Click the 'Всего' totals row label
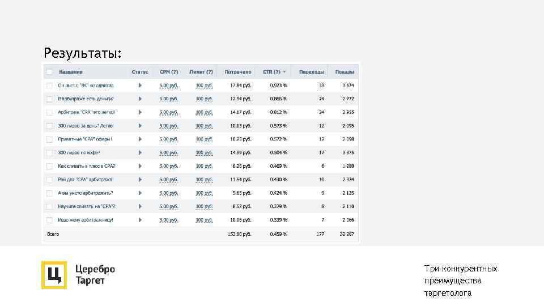Screen dimensions: 544x306 53,234
